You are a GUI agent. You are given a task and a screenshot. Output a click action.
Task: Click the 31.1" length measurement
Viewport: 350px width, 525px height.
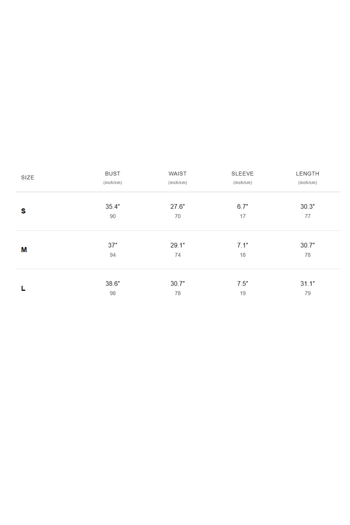click(x=308, y=283)
